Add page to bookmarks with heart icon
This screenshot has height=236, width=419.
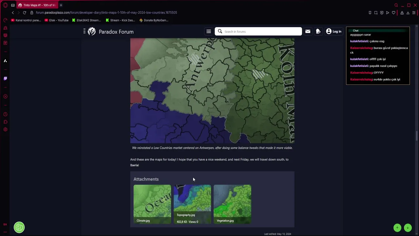(393, 13)
